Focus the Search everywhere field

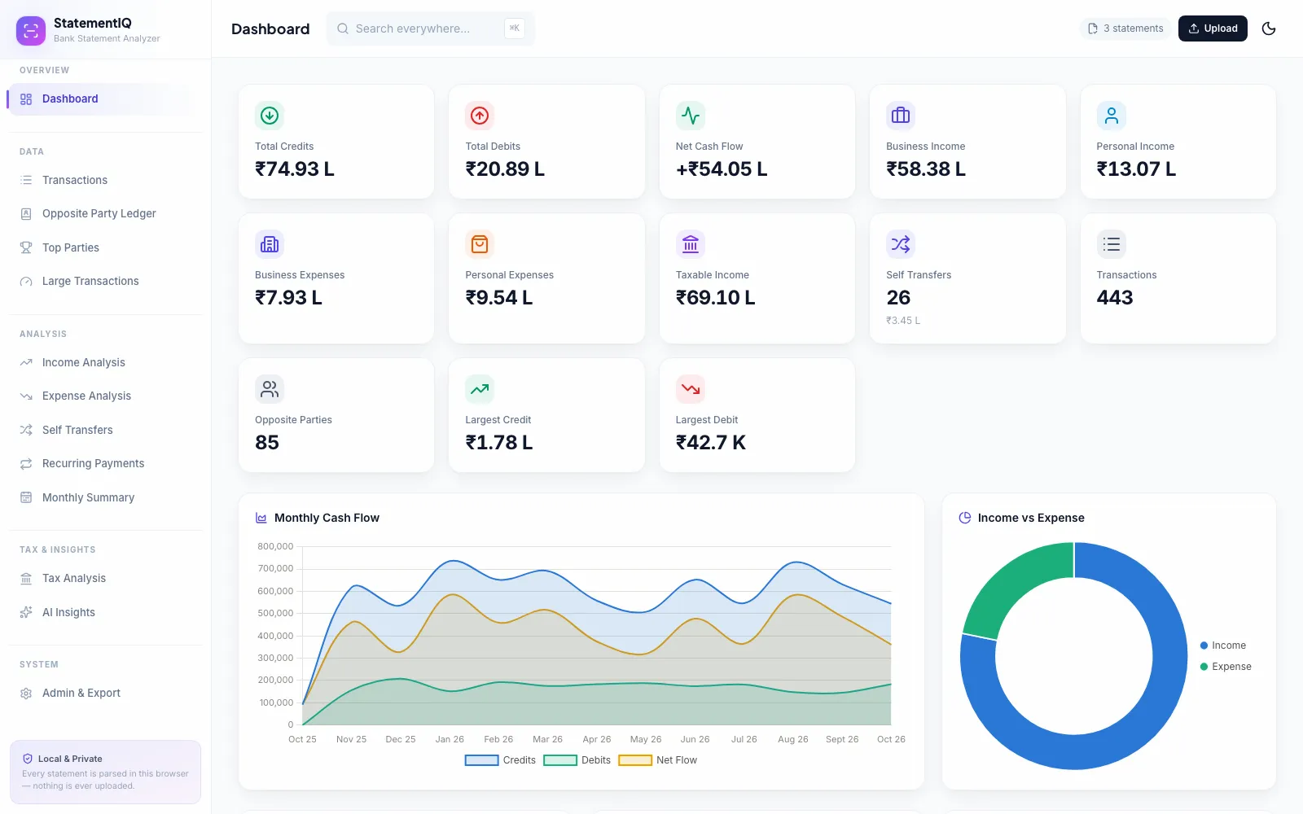click(430, 28)
